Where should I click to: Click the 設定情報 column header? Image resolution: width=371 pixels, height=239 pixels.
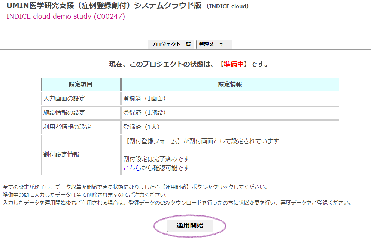tap(230, 85)
